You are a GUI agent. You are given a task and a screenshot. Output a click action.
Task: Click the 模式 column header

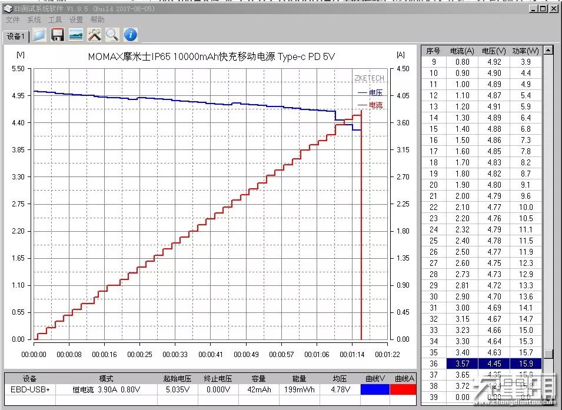106,378
